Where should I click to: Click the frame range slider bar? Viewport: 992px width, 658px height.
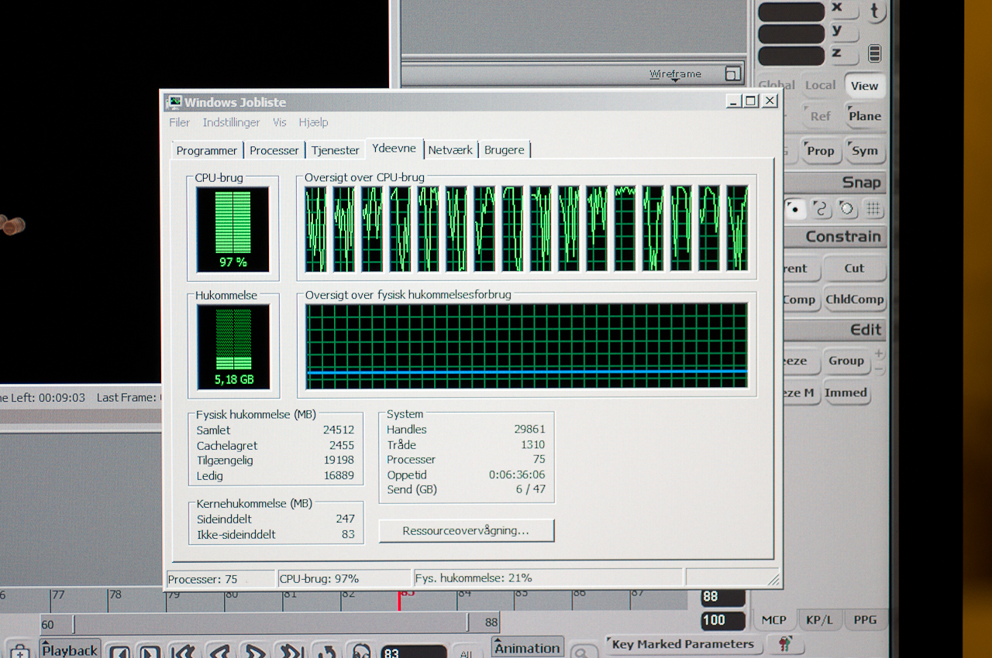coord(270,624)
